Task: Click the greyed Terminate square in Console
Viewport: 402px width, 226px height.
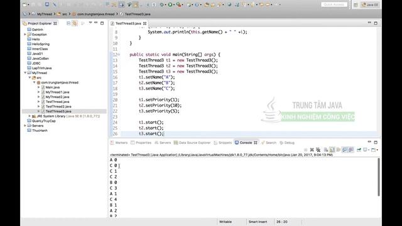Action: point(306,149)
